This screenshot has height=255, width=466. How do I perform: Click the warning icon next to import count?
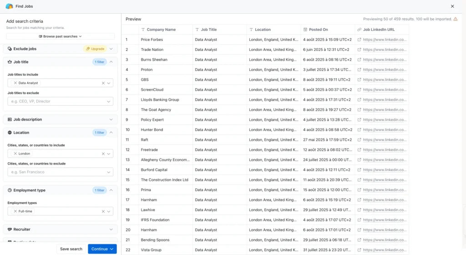click(456, 19)
